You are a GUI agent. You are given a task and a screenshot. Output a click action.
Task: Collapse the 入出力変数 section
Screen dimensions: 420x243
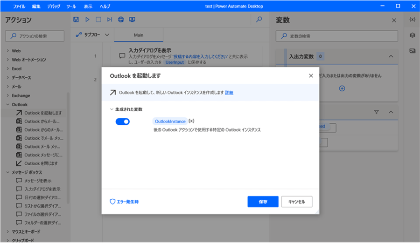click(391, 56)
